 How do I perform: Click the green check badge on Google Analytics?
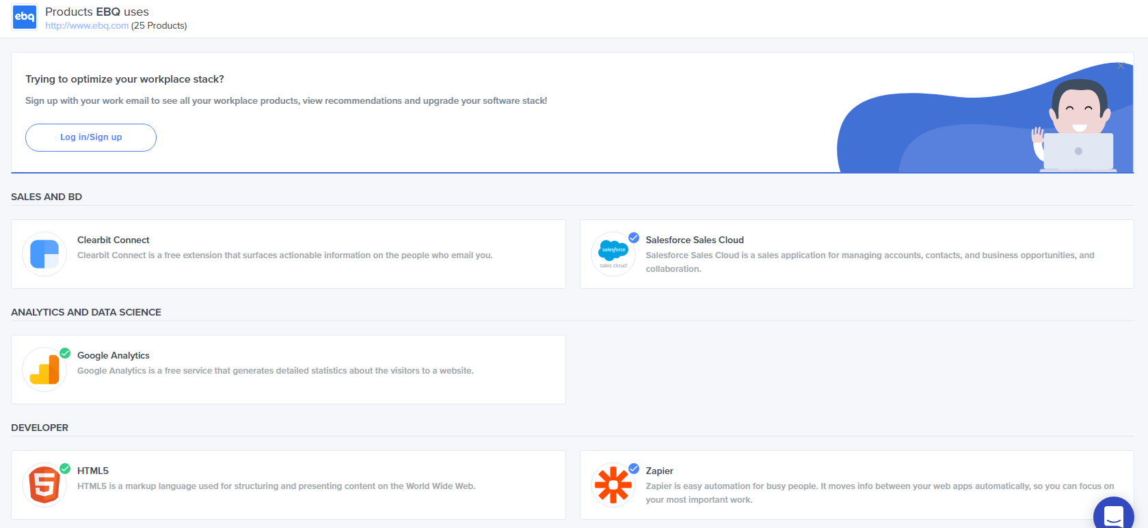(65, 353)
